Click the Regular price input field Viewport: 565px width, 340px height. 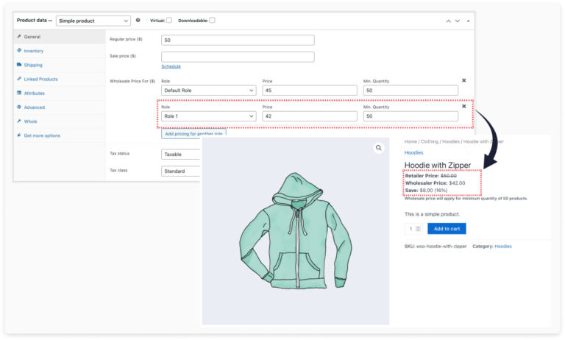pyautogui.click(x=238, y=40)
